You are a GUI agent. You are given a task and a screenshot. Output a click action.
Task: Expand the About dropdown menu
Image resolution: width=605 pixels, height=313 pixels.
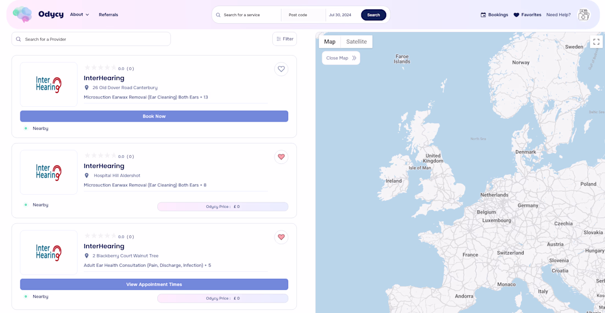[79, 14]
